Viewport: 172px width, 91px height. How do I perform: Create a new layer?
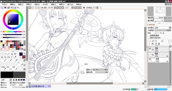(149, 41)
